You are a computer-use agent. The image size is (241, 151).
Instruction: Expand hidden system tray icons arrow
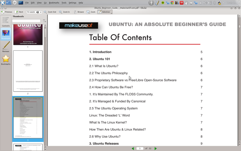click(x=223, y=3)
